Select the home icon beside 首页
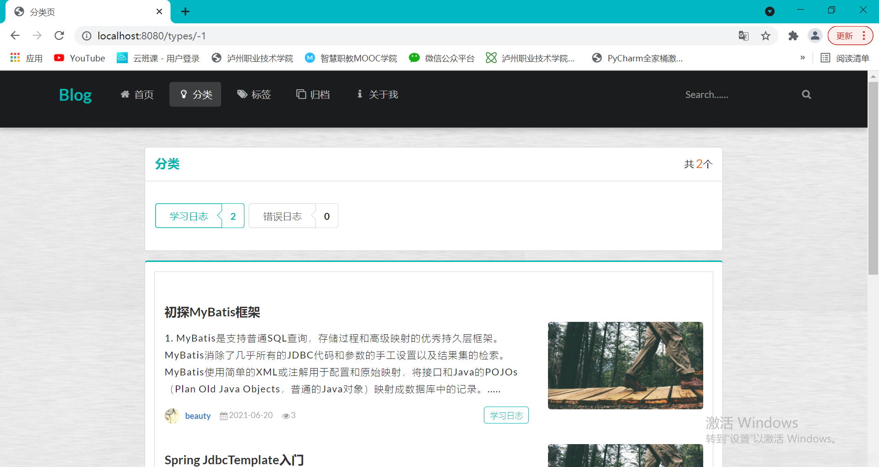 coord(125,94)
